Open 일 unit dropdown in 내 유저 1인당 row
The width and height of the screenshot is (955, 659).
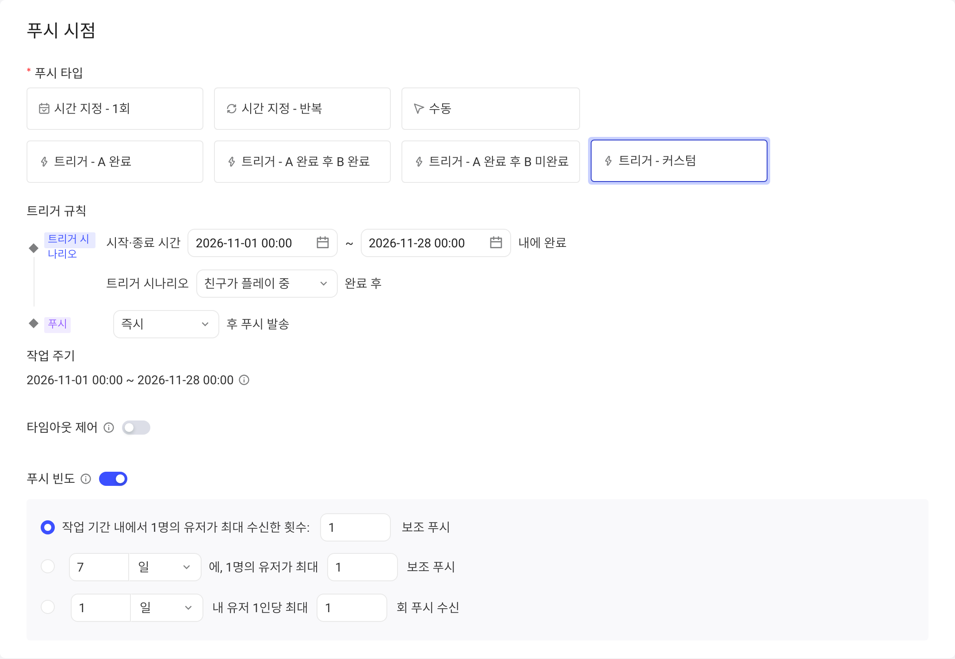[x=167, y=608]
